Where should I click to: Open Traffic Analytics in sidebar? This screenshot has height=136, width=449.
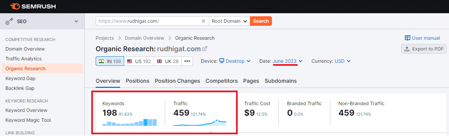tap(23, 59)
